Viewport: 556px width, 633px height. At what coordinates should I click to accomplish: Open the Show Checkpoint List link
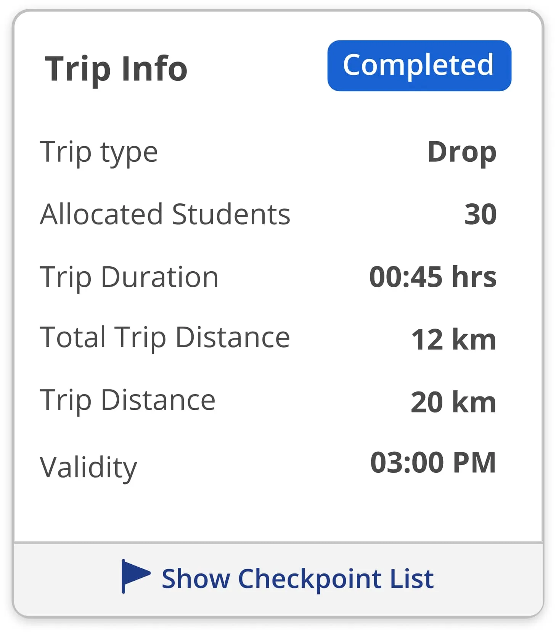297,578
